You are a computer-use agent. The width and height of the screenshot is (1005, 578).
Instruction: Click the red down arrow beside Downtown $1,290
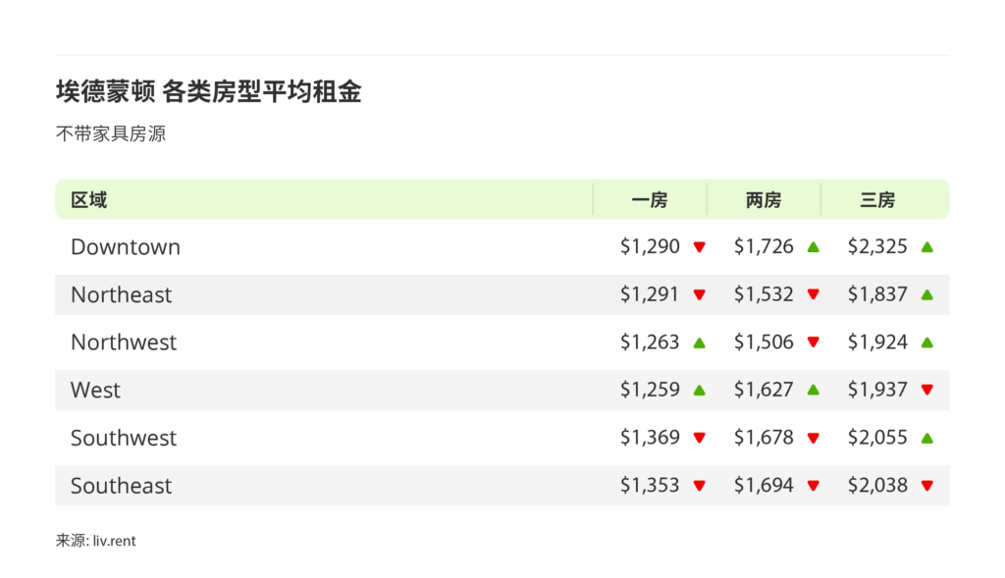(699, 247)
